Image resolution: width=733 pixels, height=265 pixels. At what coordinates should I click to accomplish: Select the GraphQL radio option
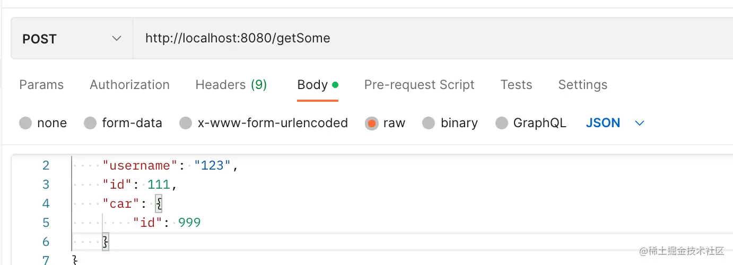tap(502, 123)
